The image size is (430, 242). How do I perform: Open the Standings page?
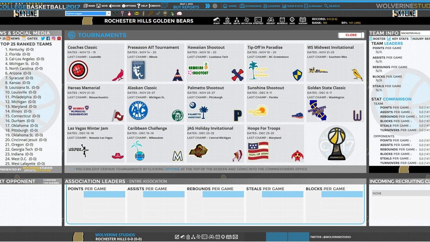coord(251,6)
